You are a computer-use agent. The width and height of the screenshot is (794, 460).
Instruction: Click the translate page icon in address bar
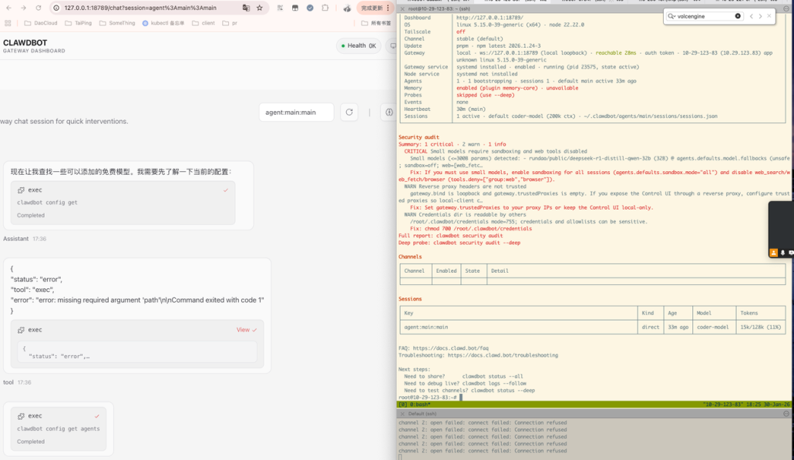pos(246,8)
